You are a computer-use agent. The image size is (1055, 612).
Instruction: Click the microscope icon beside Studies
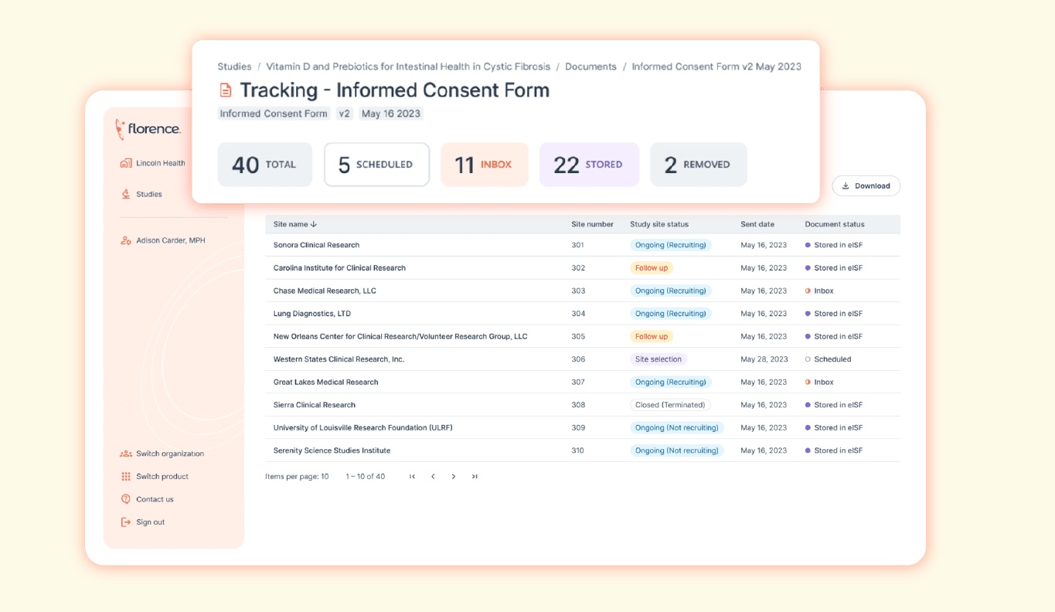[126, 194]
